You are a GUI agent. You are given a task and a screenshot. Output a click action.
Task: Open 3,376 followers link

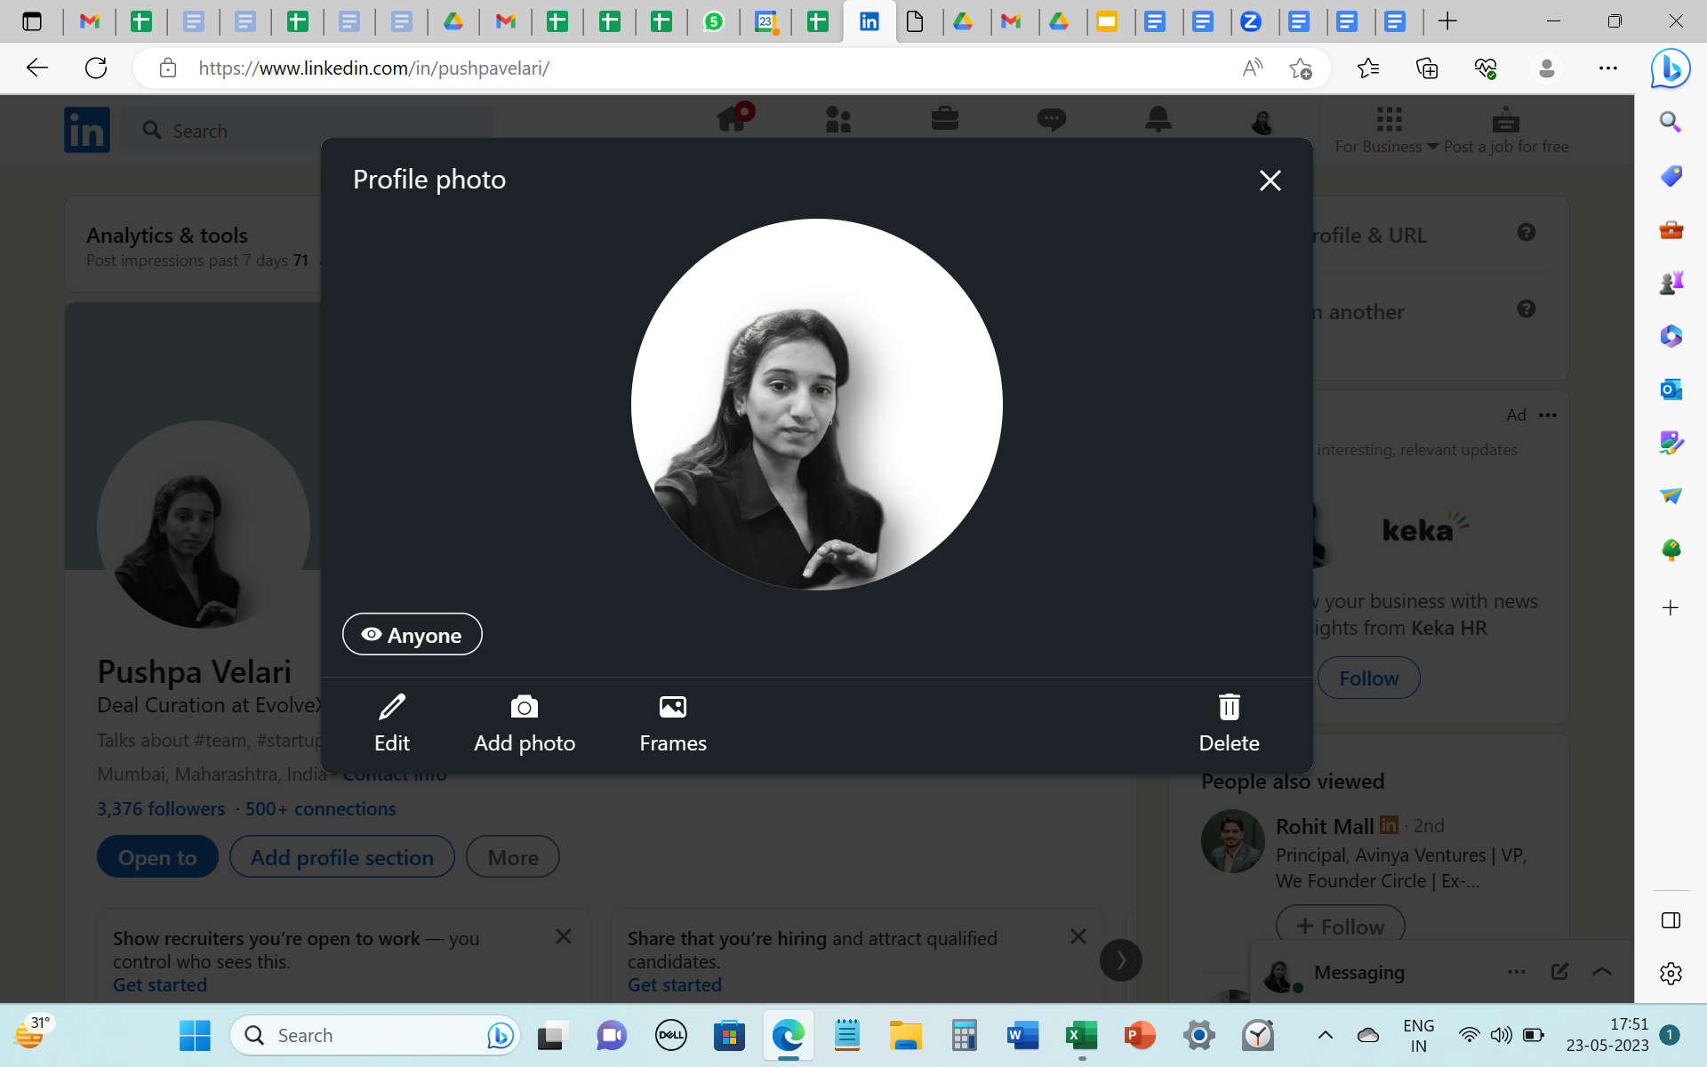pyautogui.click(x=161, y=809)
